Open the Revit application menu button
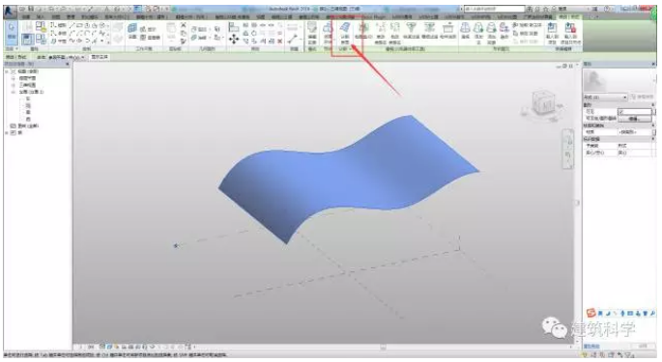 (9, 11)
